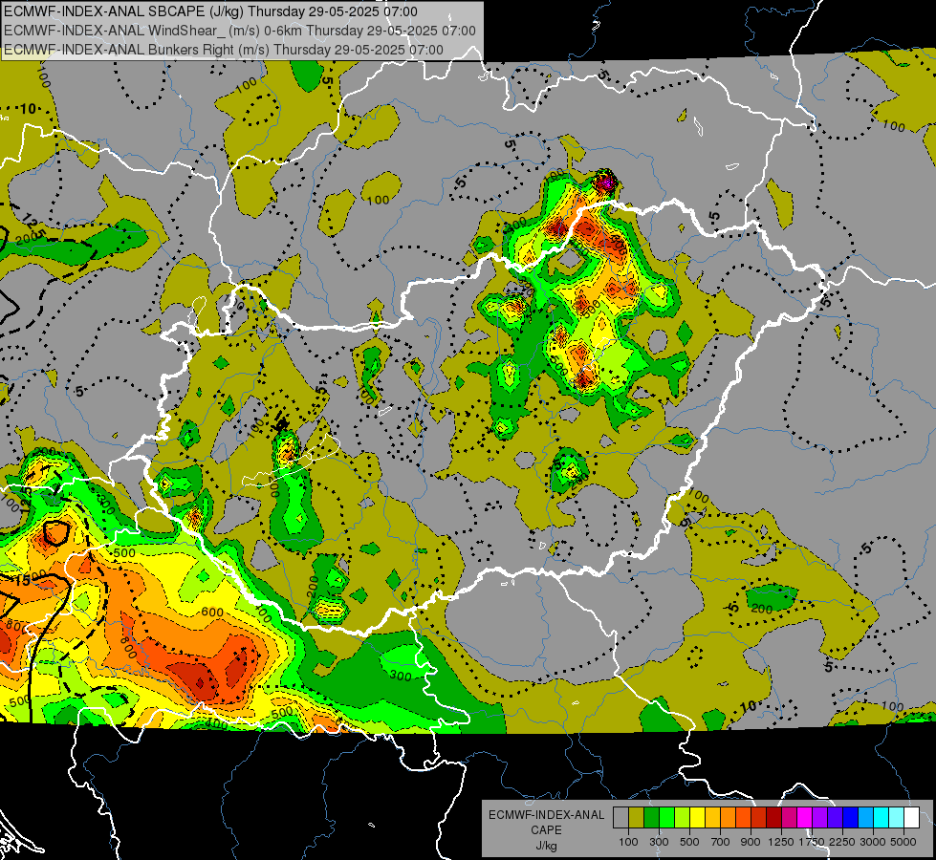Click the legend tick label 300
This screenshot has width=936, height=860.
tap(659, 842)
